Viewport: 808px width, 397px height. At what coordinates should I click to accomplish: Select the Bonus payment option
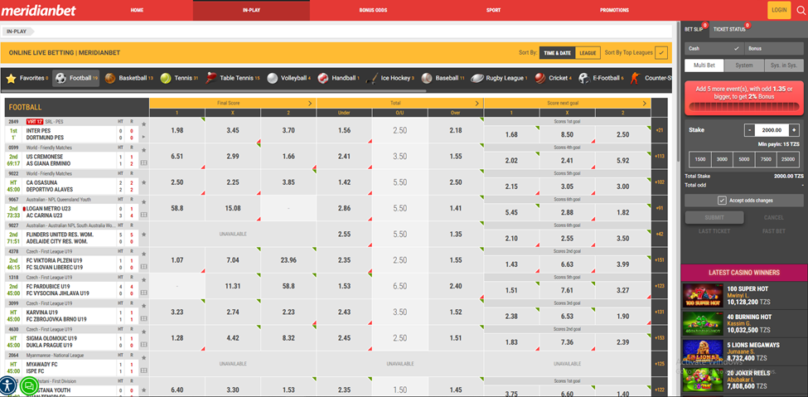(774, 48)
